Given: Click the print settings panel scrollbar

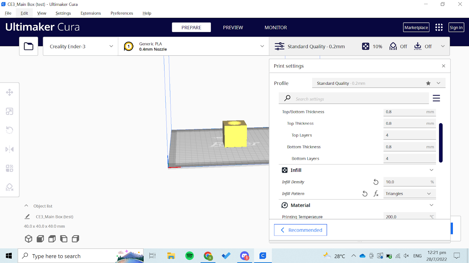Looking at the screenshot, I should [x=441, y=143].
